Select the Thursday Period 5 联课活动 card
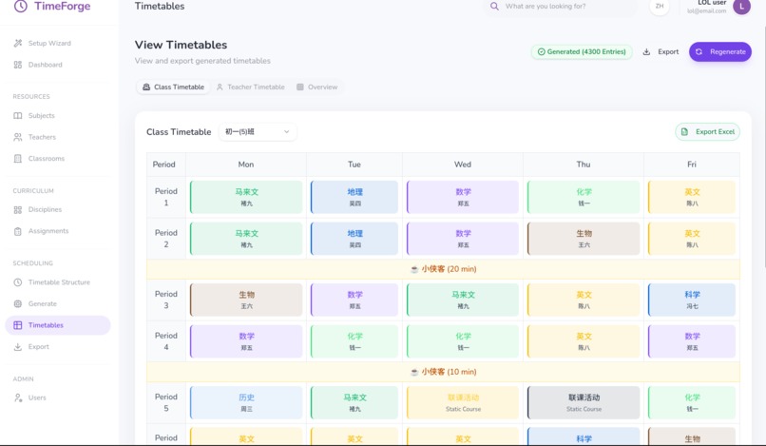 (584, 402)
